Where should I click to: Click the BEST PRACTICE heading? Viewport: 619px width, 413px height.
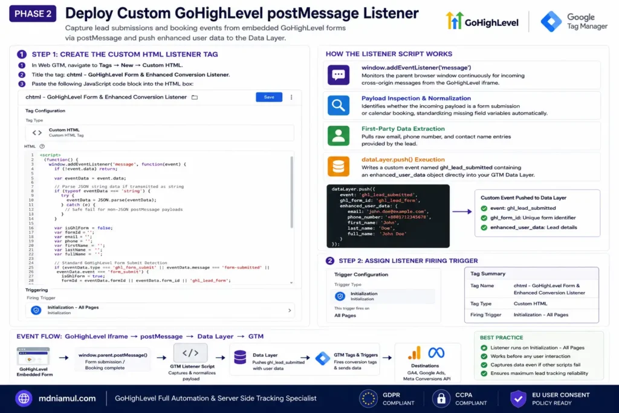point(501,337)
